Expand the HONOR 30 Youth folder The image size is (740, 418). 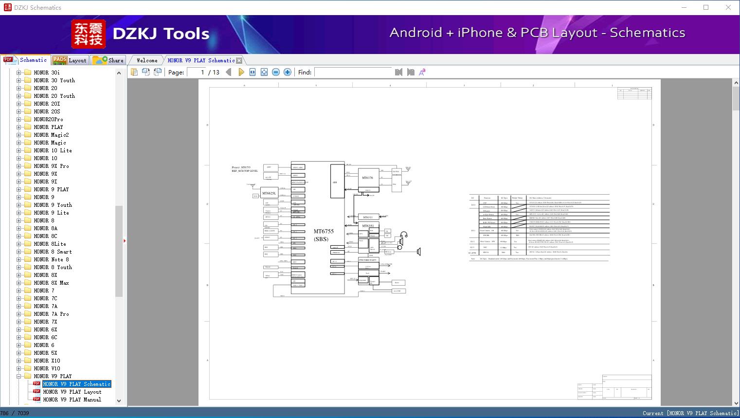click(18, 80)
